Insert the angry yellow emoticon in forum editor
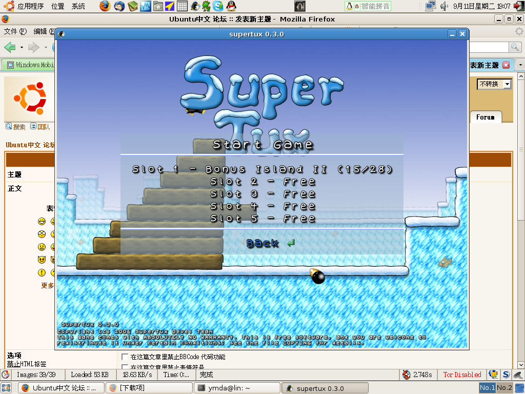Screen dimensions: 525x394 pyautogui.click(x=42, y=247)
